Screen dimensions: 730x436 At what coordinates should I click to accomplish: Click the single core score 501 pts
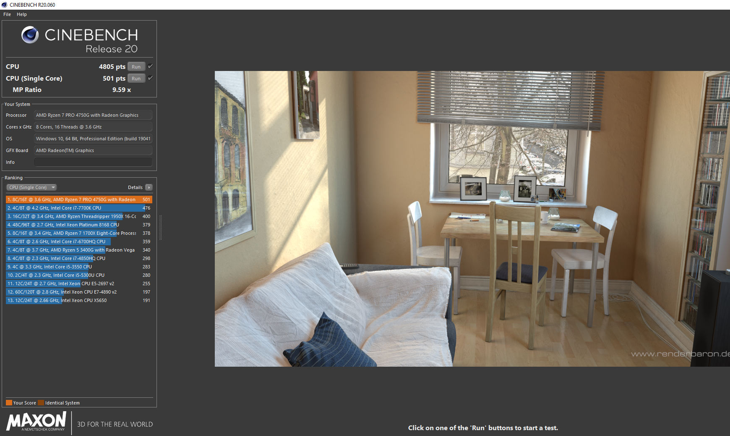click(x=114, y=79)
